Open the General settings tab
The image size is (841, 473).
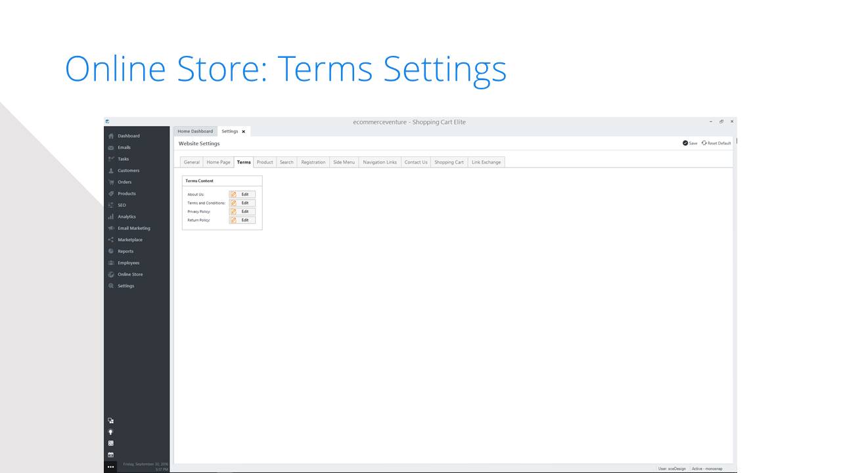click(x=192, y=162)
